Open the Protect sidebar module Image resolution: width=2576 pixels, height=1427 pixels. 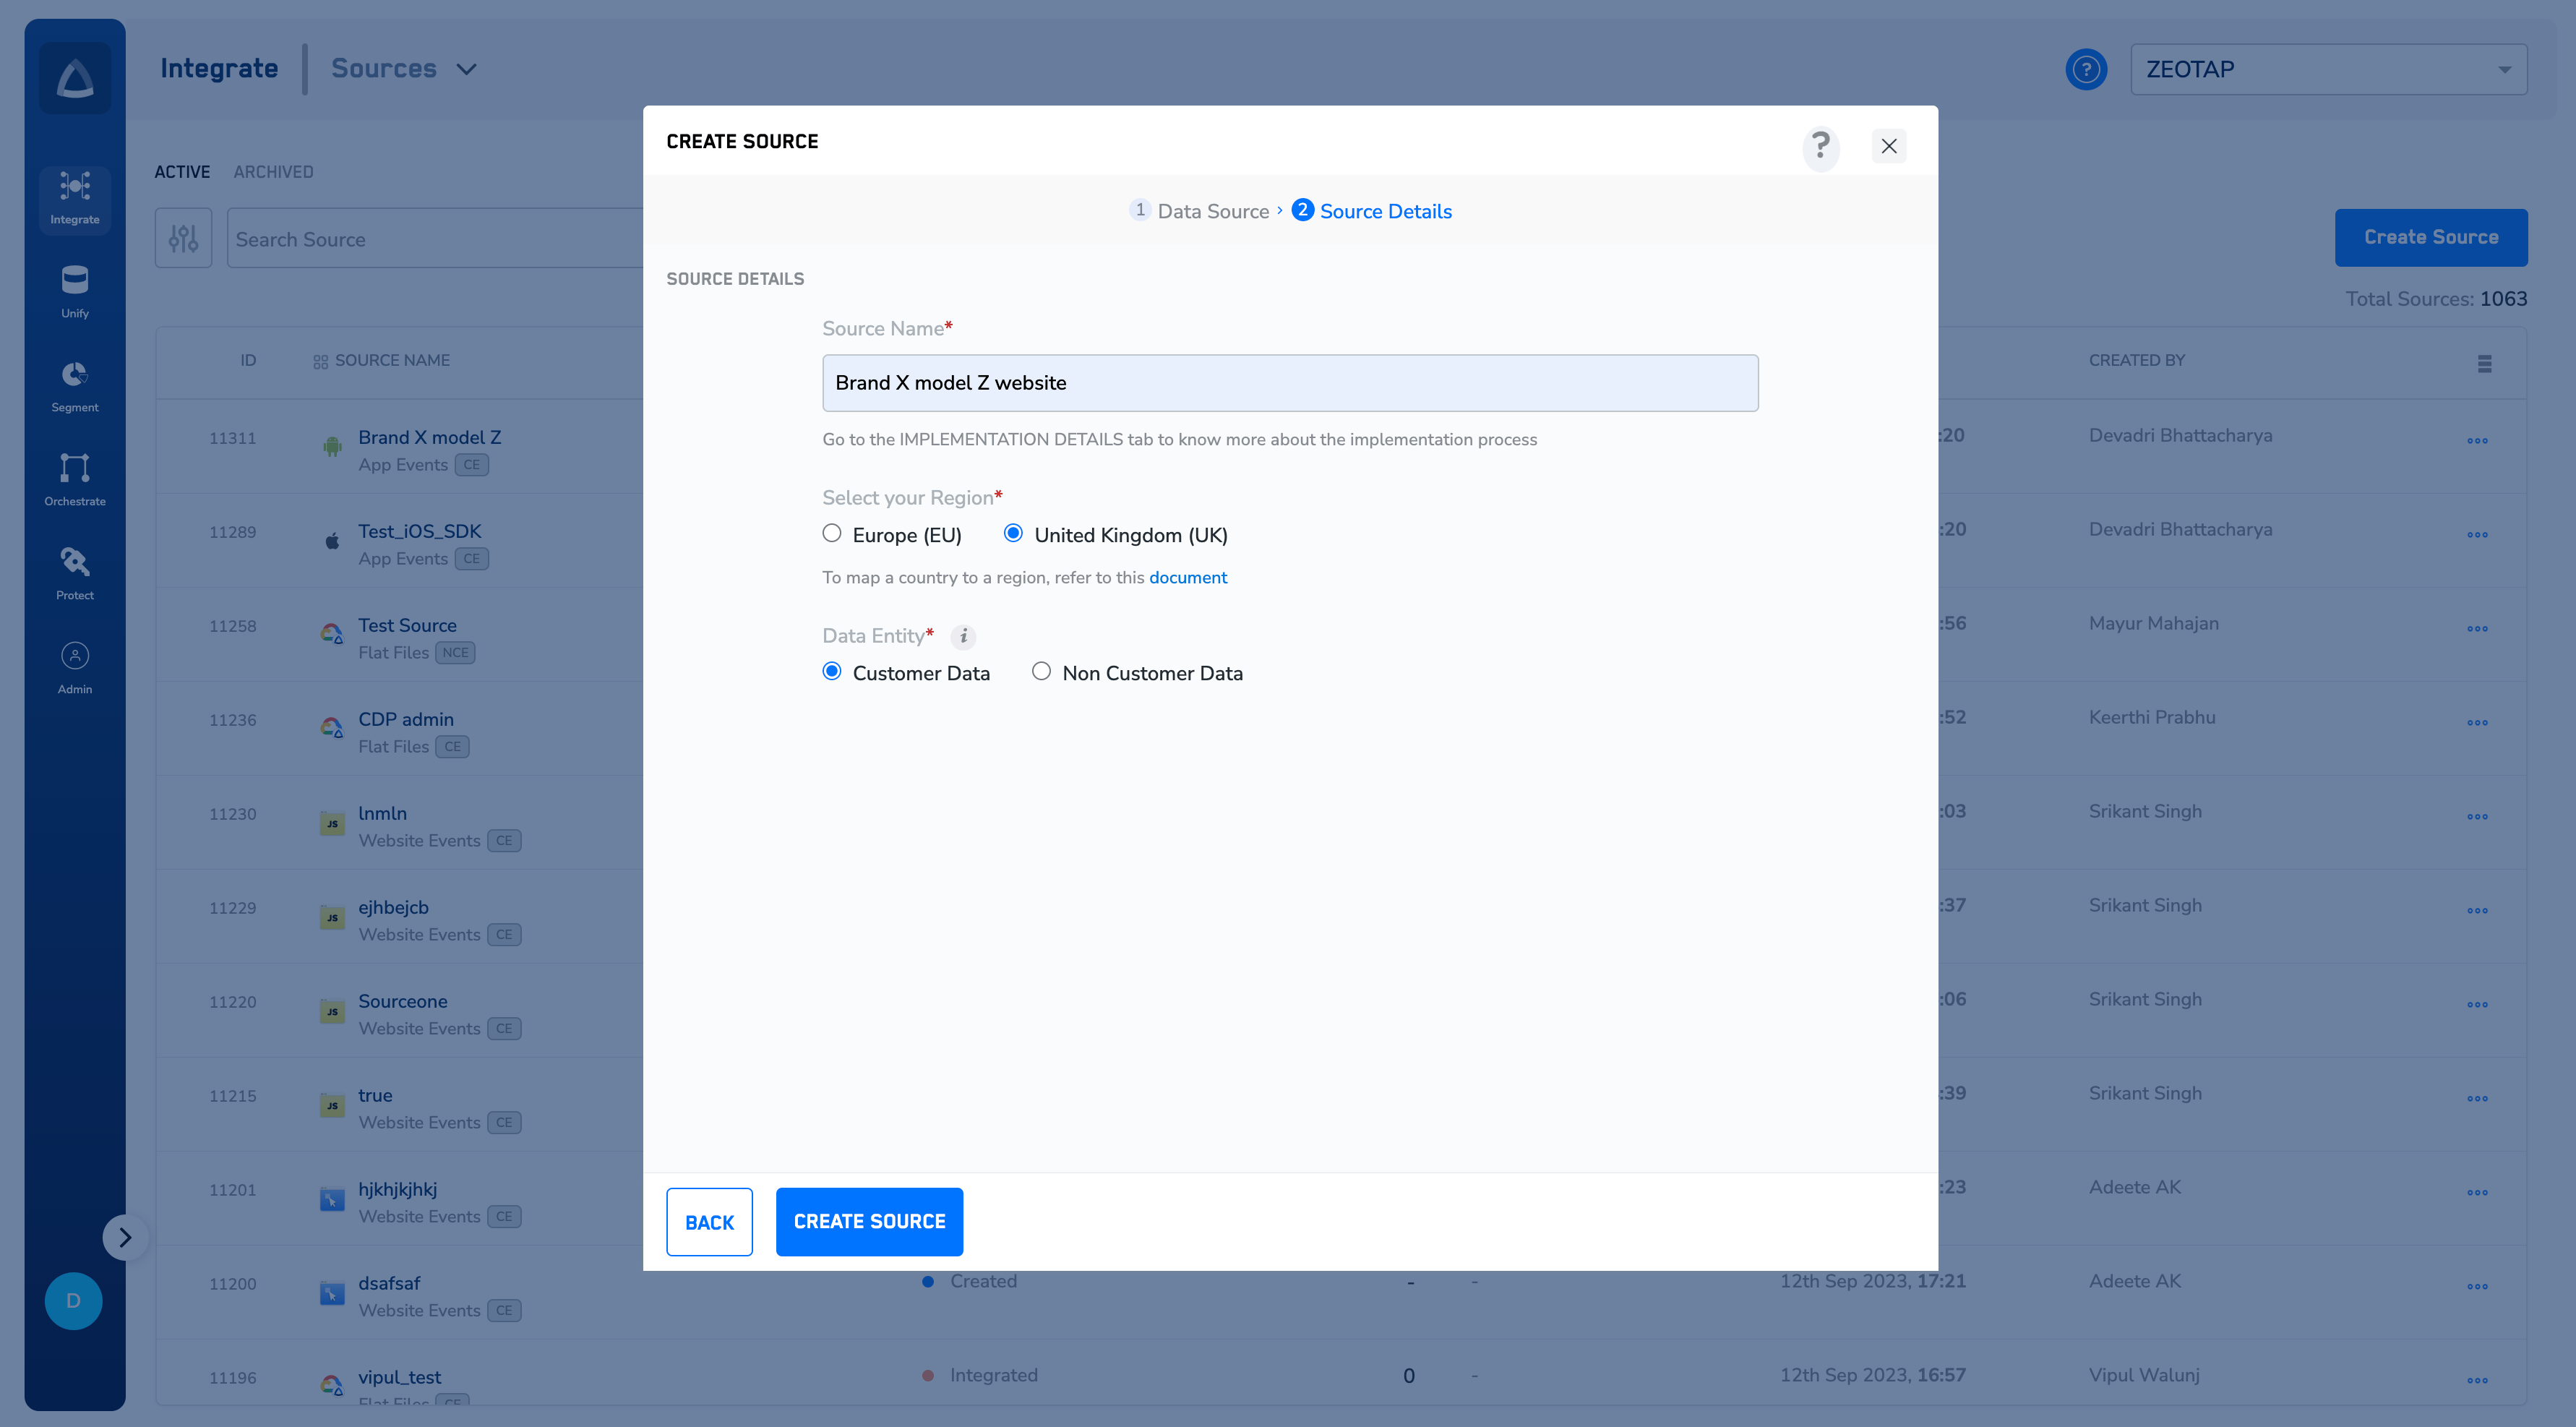pyautogui.click(x=75, y=574)
